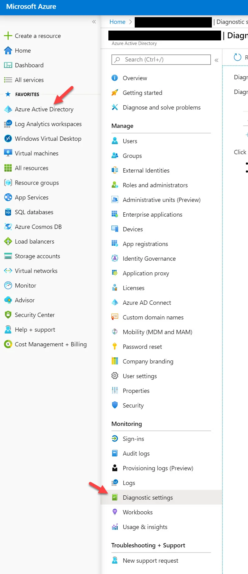248x574 pixels.
Task: Open the Virtual machines monitor icon
Action: click(x=8, y=153)
